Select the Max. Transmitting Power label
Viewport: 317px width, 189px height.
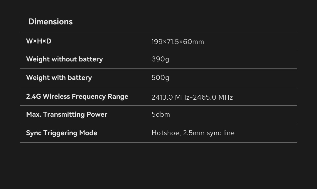tap(67, 114)
